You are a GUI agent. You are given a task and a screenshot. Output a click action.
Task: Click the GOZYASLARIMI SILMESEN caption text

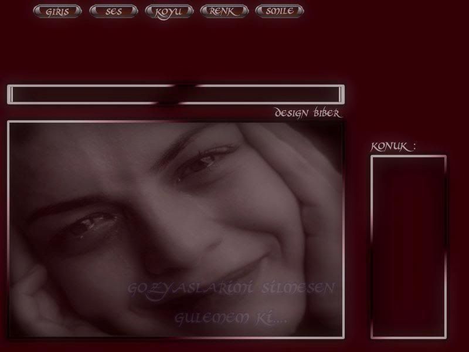point(232,289)
